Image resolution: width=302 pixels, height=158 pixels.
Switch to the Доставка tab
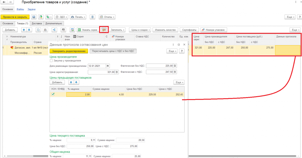pos(37,24)
